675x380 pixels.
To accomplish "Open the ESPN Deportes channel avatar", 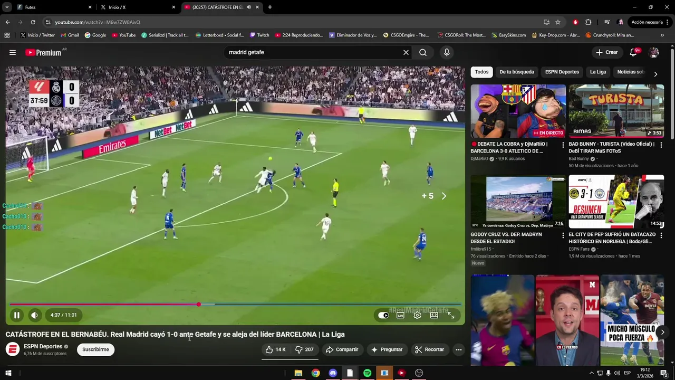I will click(13, 349).
